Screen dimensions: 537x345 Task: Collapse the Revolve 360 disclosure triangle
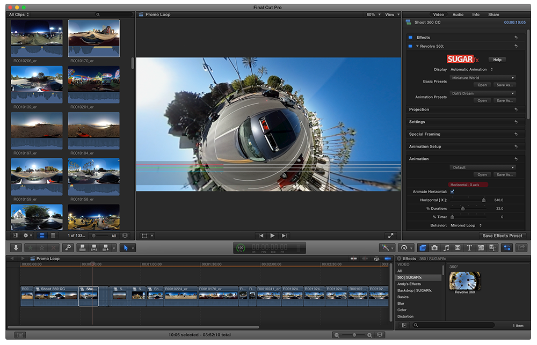tap(417, 46)
